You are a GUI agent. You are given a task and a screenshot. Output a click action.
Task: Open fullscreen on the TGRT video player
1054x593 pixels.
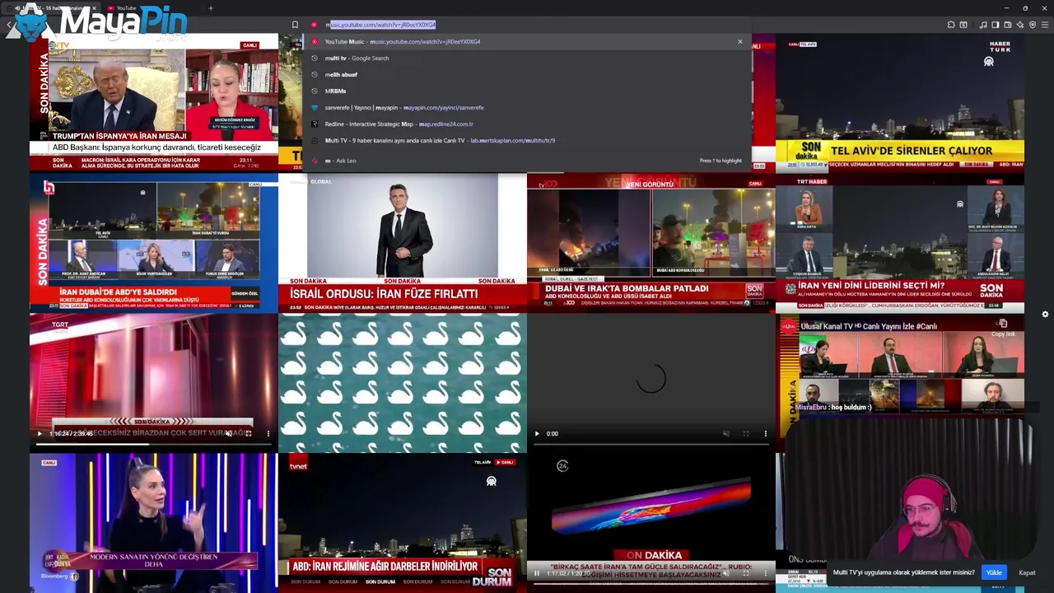tap(248, 433)
